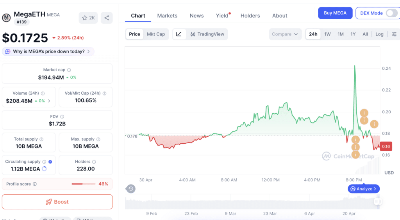This screenshot has height=220, width=400.
Task: Select 24h time range
Action: [x=313, y=34]
